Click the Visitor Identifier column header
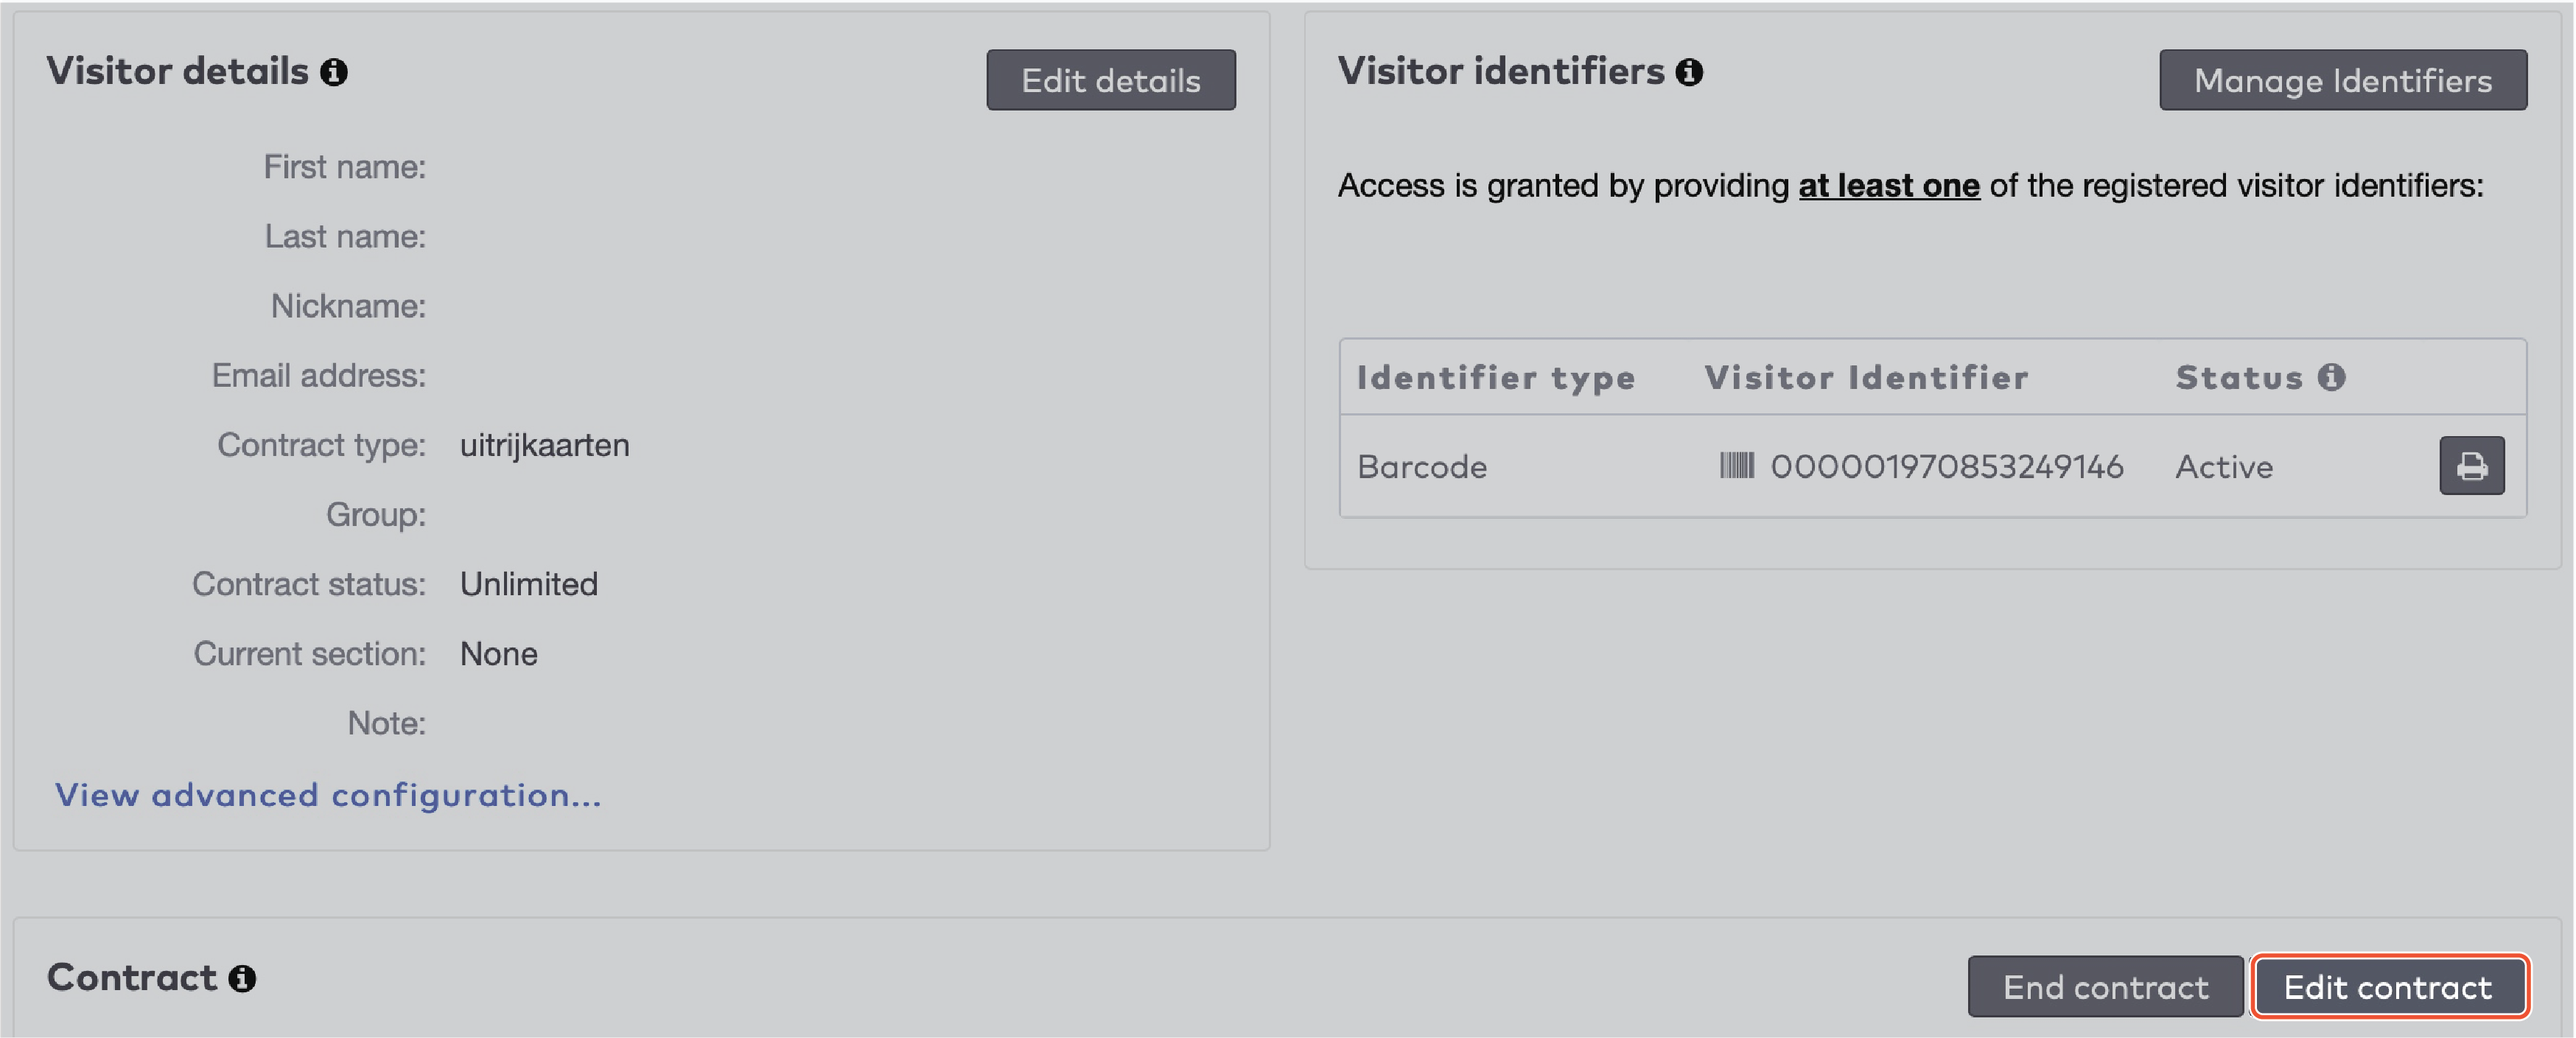This screenshot has width=2576, height=1038. pyautogui.click(x=1866, y=377)
